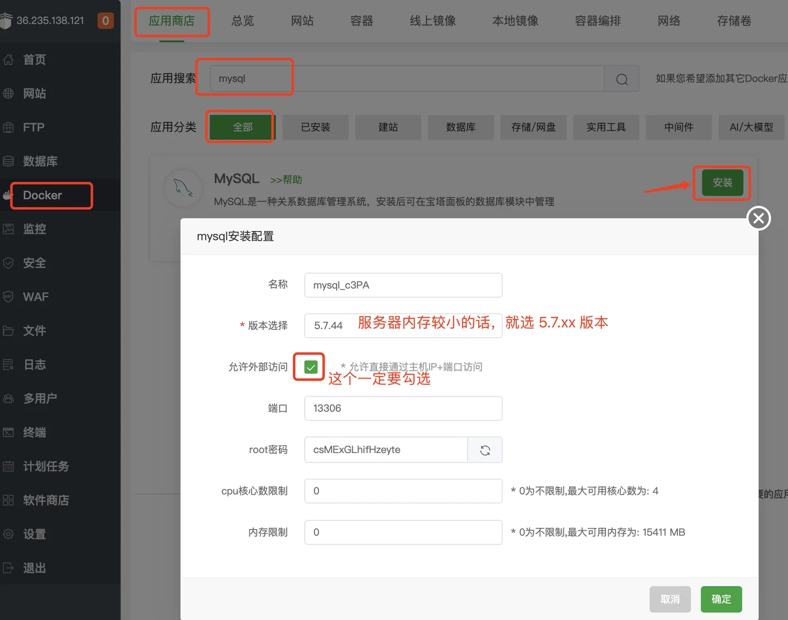788x620 pixels.
Task: Select the 中间件 category filter
Action: pyautogui.click(x=679, y=127)
